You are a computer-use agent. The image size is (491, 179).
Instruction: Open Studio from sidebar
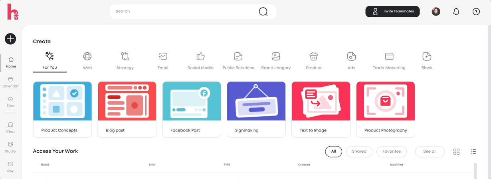11,147
